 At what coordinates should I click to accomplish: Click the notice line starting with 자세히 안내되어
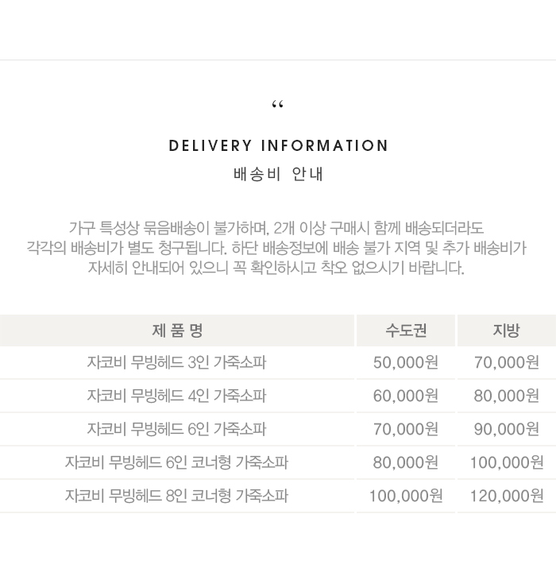[276, 268]
